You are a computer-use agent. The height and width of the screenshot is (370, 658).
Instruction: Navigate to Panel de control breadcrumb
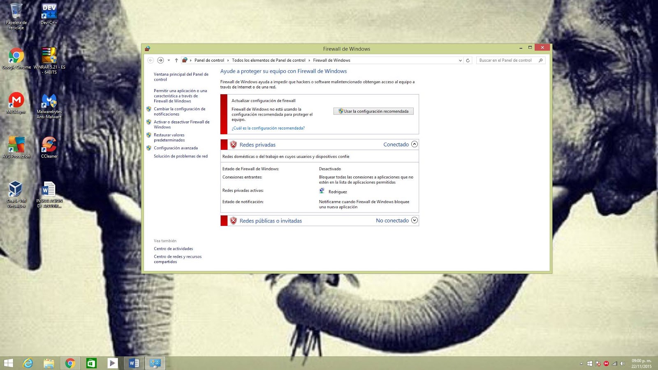pyautogui.click(x=210, y=60)
